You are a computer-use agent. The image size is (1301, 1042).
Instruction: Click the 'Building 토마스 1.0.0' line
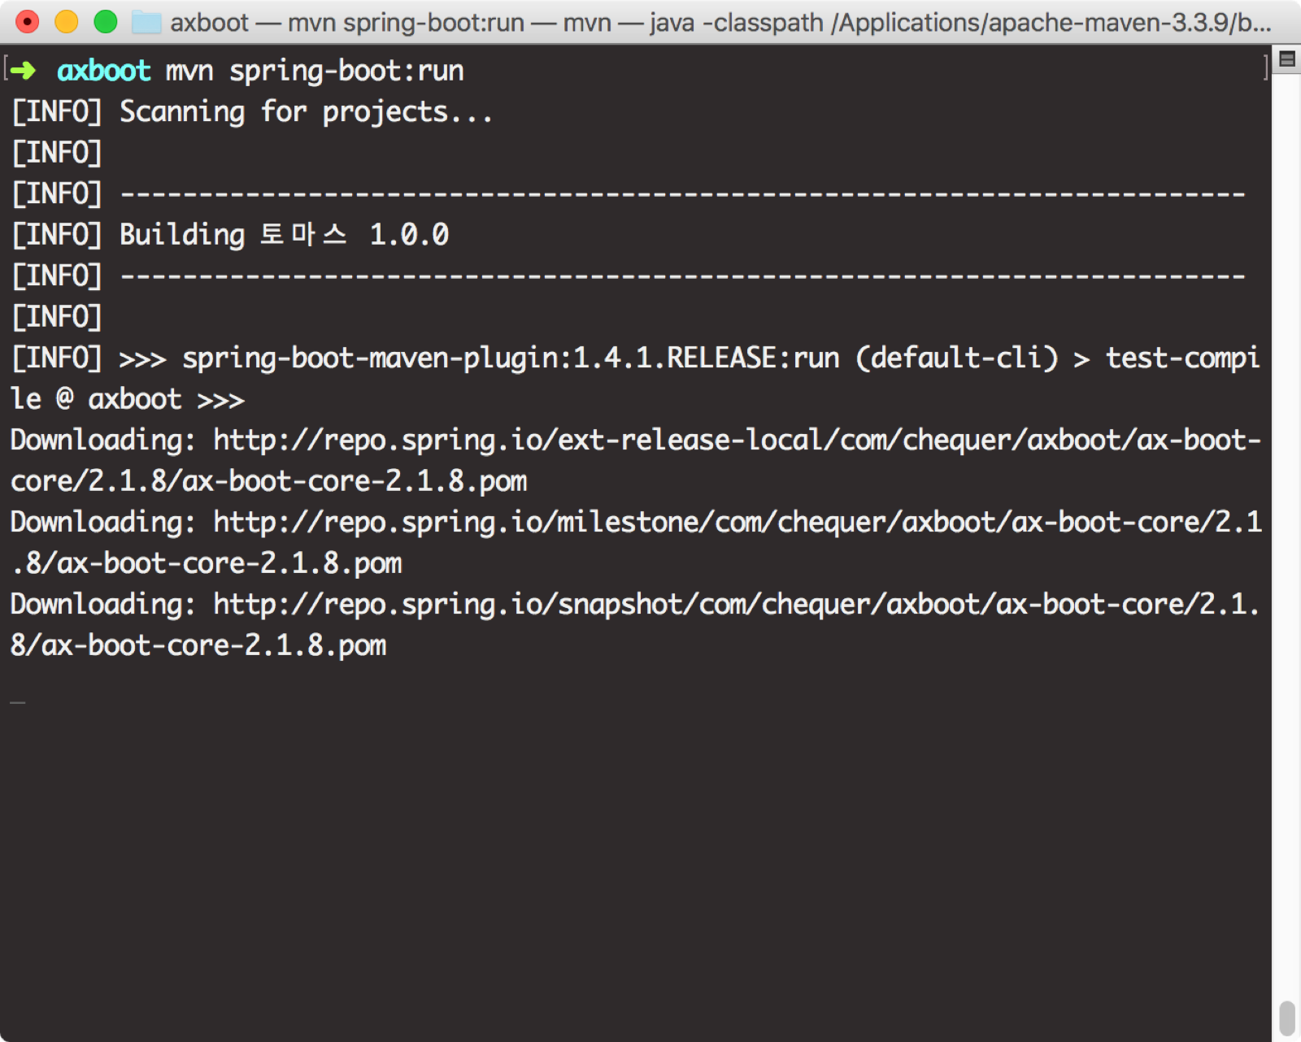point(285,235)
